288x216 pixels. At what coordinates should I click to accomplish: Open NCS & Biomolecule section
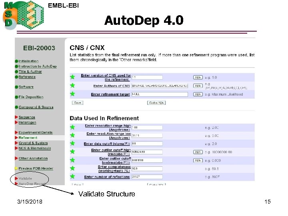[x=35, y=148]
